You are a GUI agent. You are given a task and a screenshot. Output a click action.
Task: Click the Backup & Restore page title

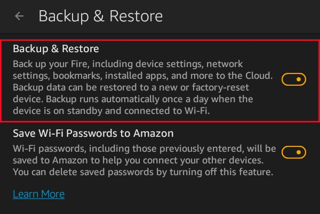tap(100, 16)
